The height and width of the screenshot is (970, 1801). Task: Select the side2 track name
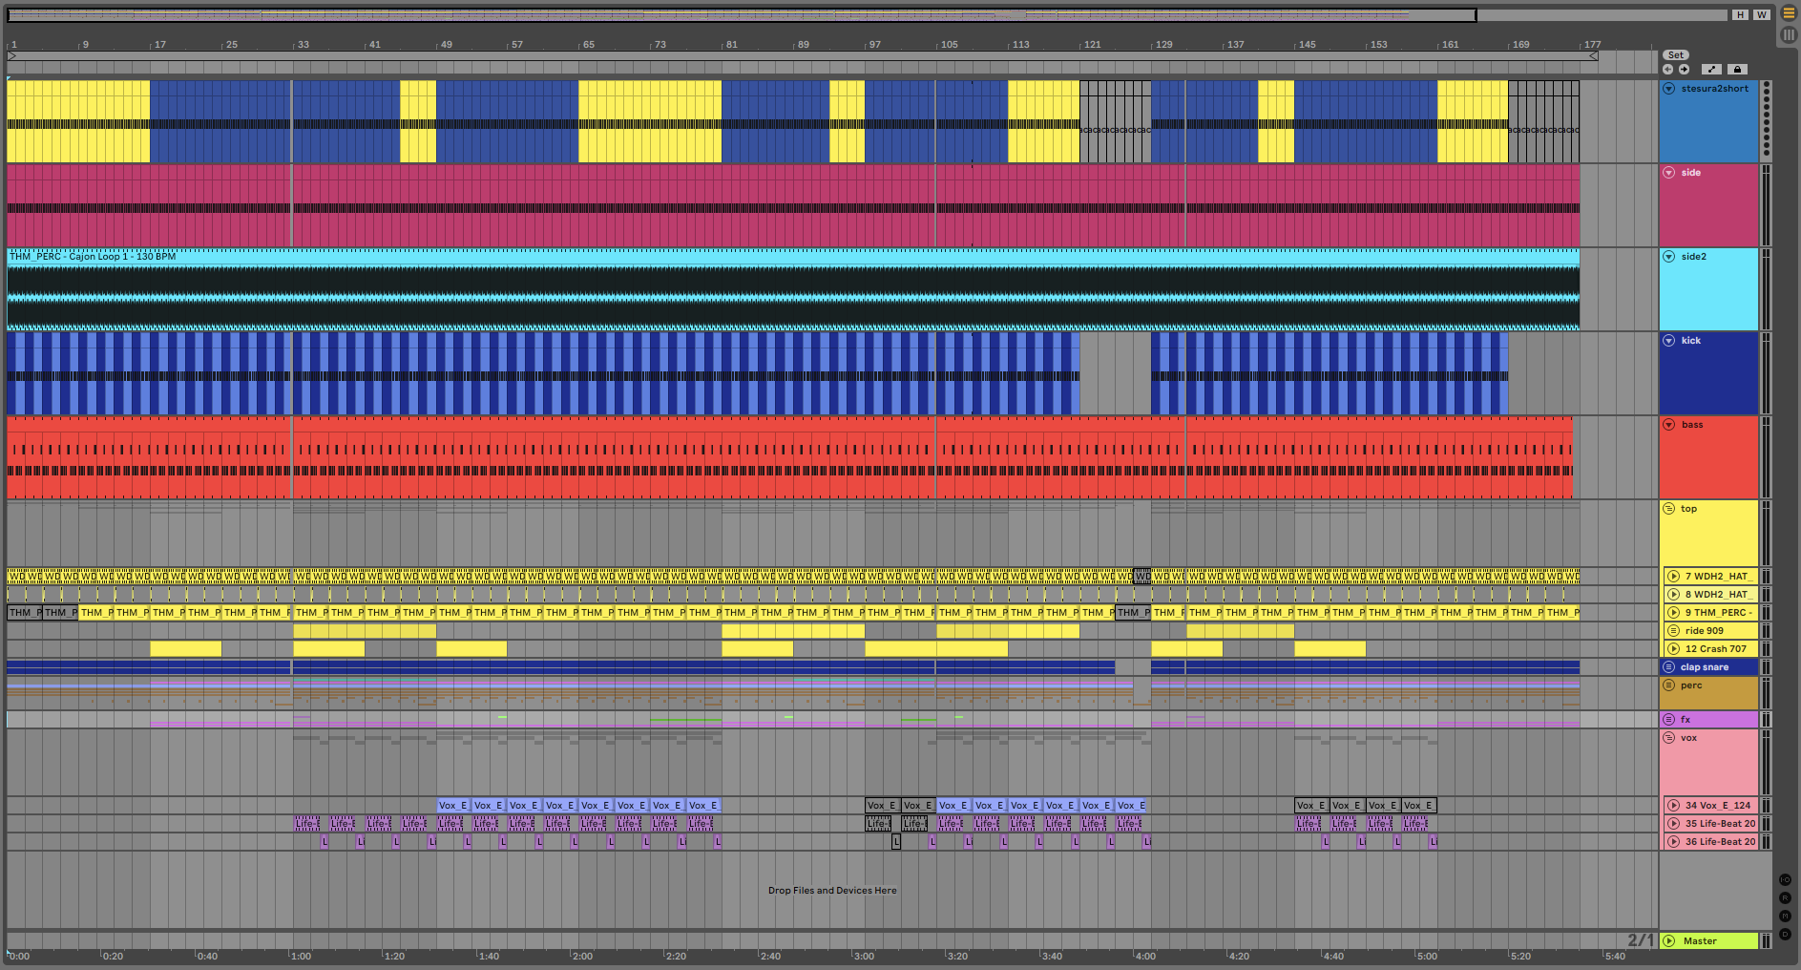click(1694, 257)
